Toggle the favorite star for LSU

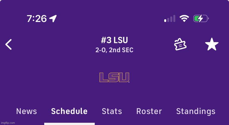(212, 44)
